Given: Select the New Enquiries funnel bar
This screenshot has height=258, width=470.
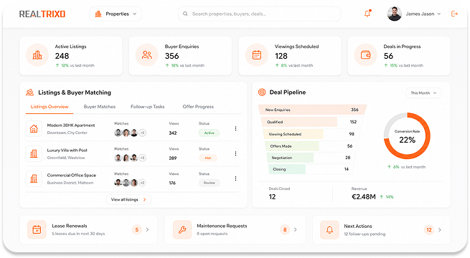Looking at the screenshot, I should (312, 110).
